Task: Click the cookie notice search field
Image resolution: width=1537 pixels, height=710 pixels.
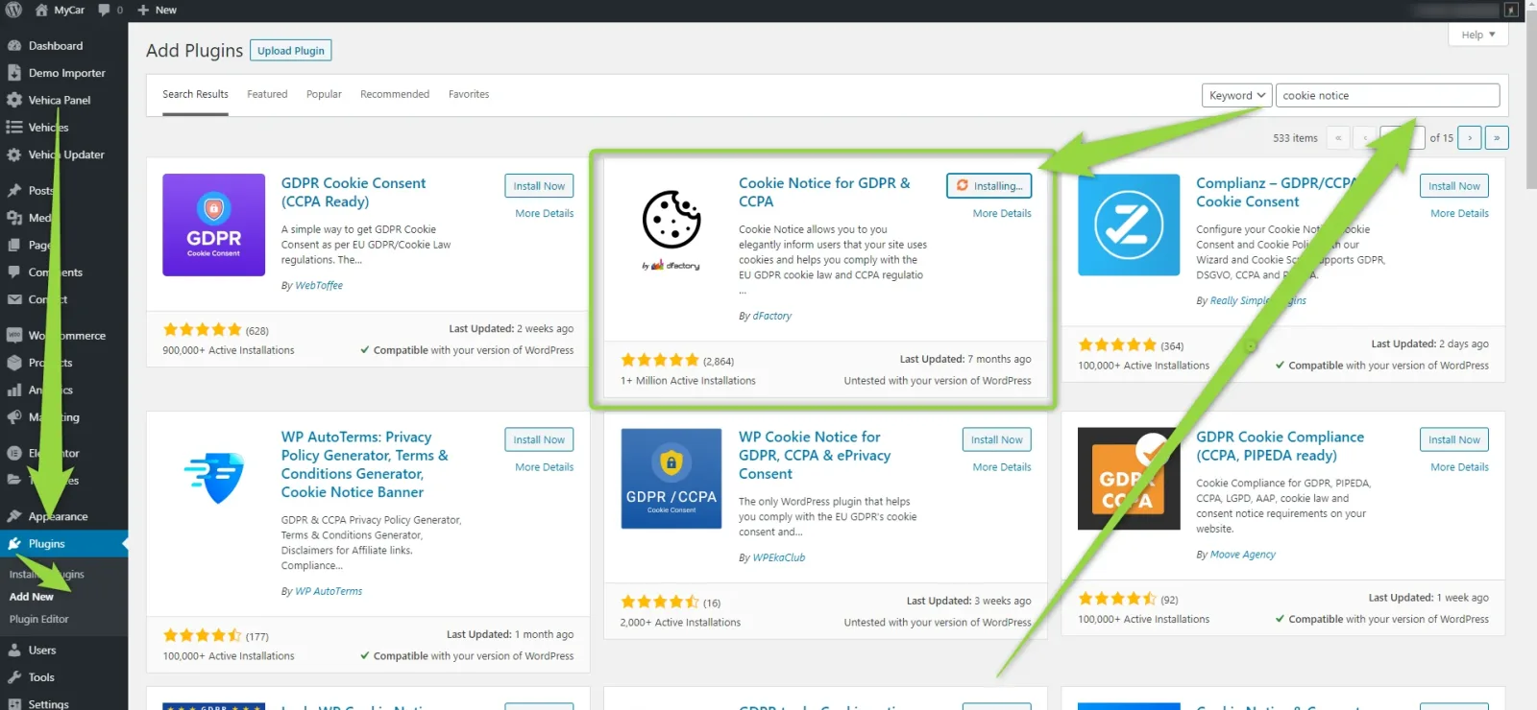Action: tap(1387, 96)
